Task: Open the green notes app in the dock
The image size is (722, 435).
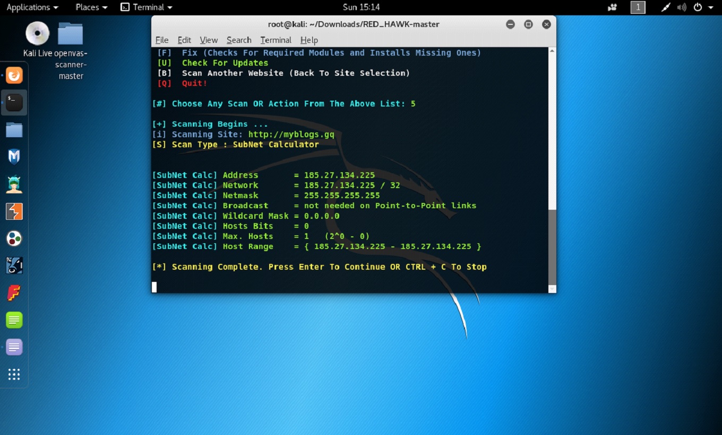Action: [x=14, y=320]
